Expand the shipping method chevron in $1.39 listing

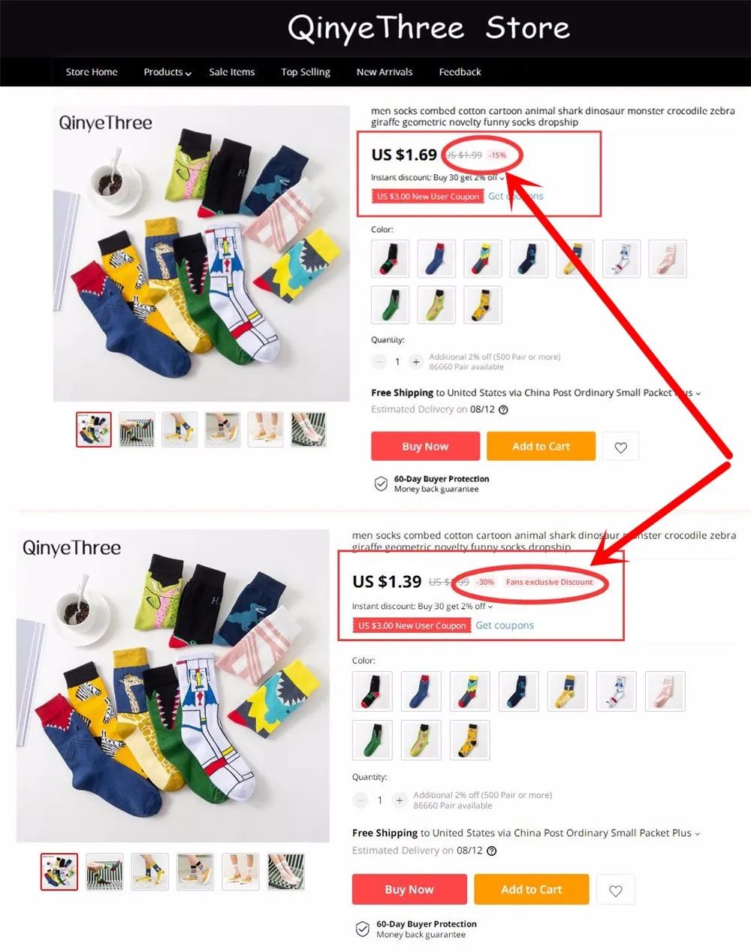click(697, 833)
